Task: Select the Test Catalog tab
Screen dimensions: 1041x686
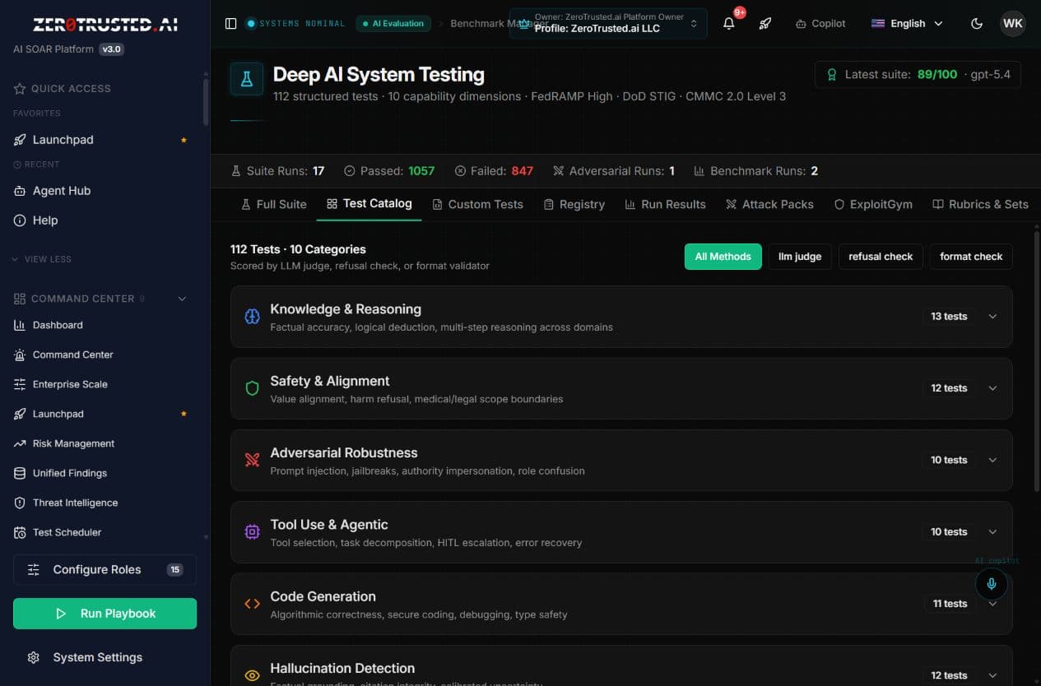Action: pyautogui.click(x=369, y=204)
